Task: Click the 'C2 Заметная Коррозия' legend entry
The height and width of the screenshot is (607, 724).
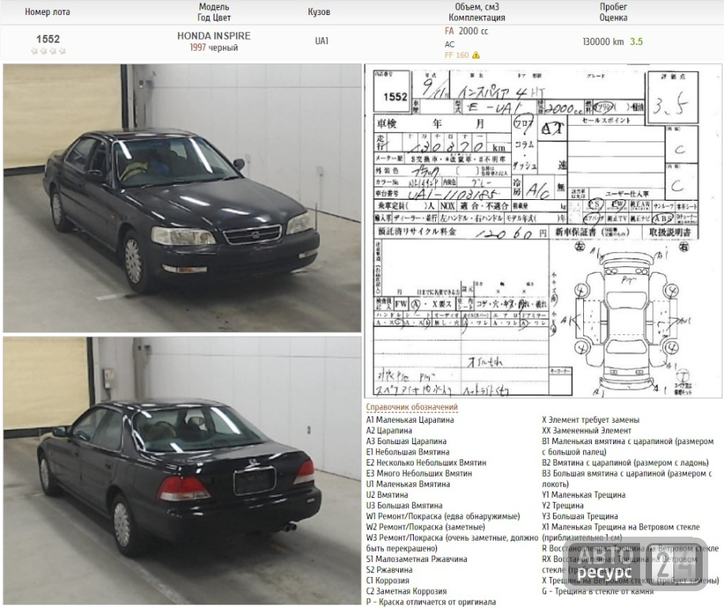Action: point(407,591)
